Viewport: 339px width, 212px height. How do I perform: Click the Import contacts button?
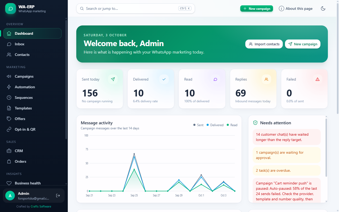pyautogui.click(x=264, y=44)
